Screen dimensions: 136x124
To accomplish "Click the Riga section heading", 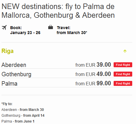I will pos(8,51).
